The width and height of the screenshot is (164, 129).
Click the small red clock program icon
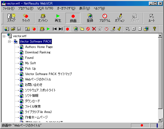click(x=106, y=29)
